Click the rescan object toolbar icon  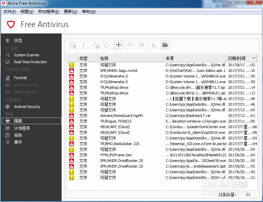pos(72,45)
